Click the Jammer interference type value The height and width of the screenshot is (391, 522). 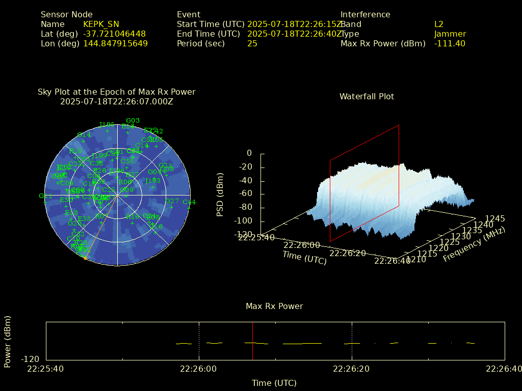(450, 34)
